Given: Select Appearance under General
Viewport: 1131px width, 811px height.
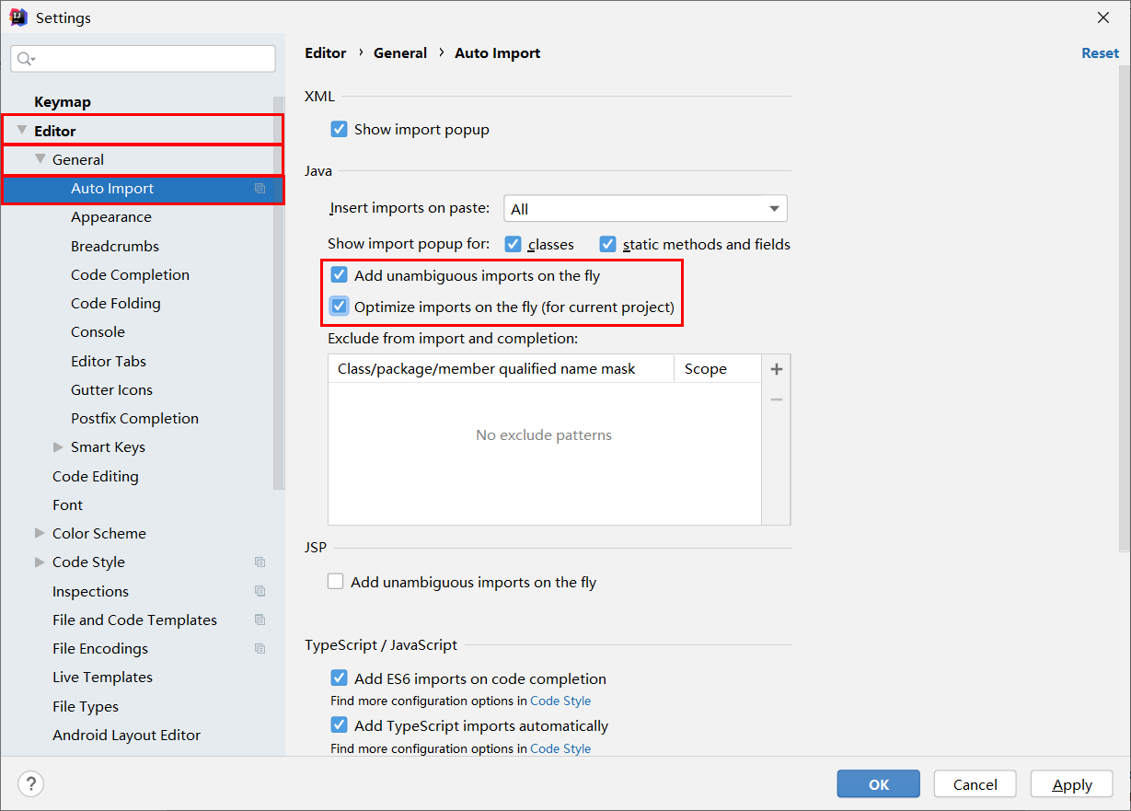Looking at the screenshot, I should tap(111, 217).
